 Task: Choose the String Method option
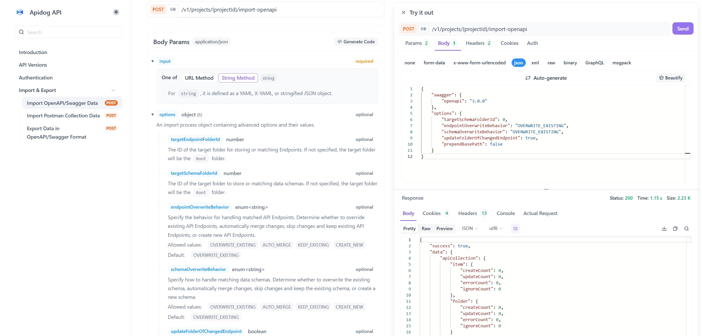click(x=238, y=78)
